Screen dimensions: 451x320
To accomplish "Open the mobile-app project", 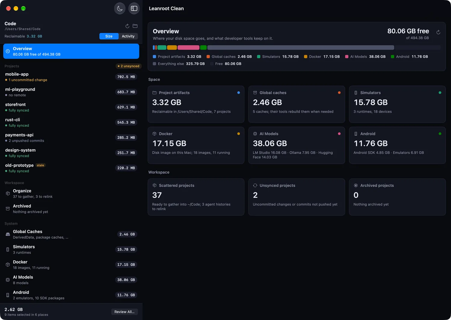I will pos(71,77).
